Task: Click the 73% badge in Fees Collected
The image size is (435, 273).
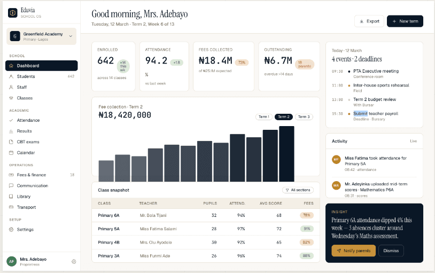Action: point(242,63)
